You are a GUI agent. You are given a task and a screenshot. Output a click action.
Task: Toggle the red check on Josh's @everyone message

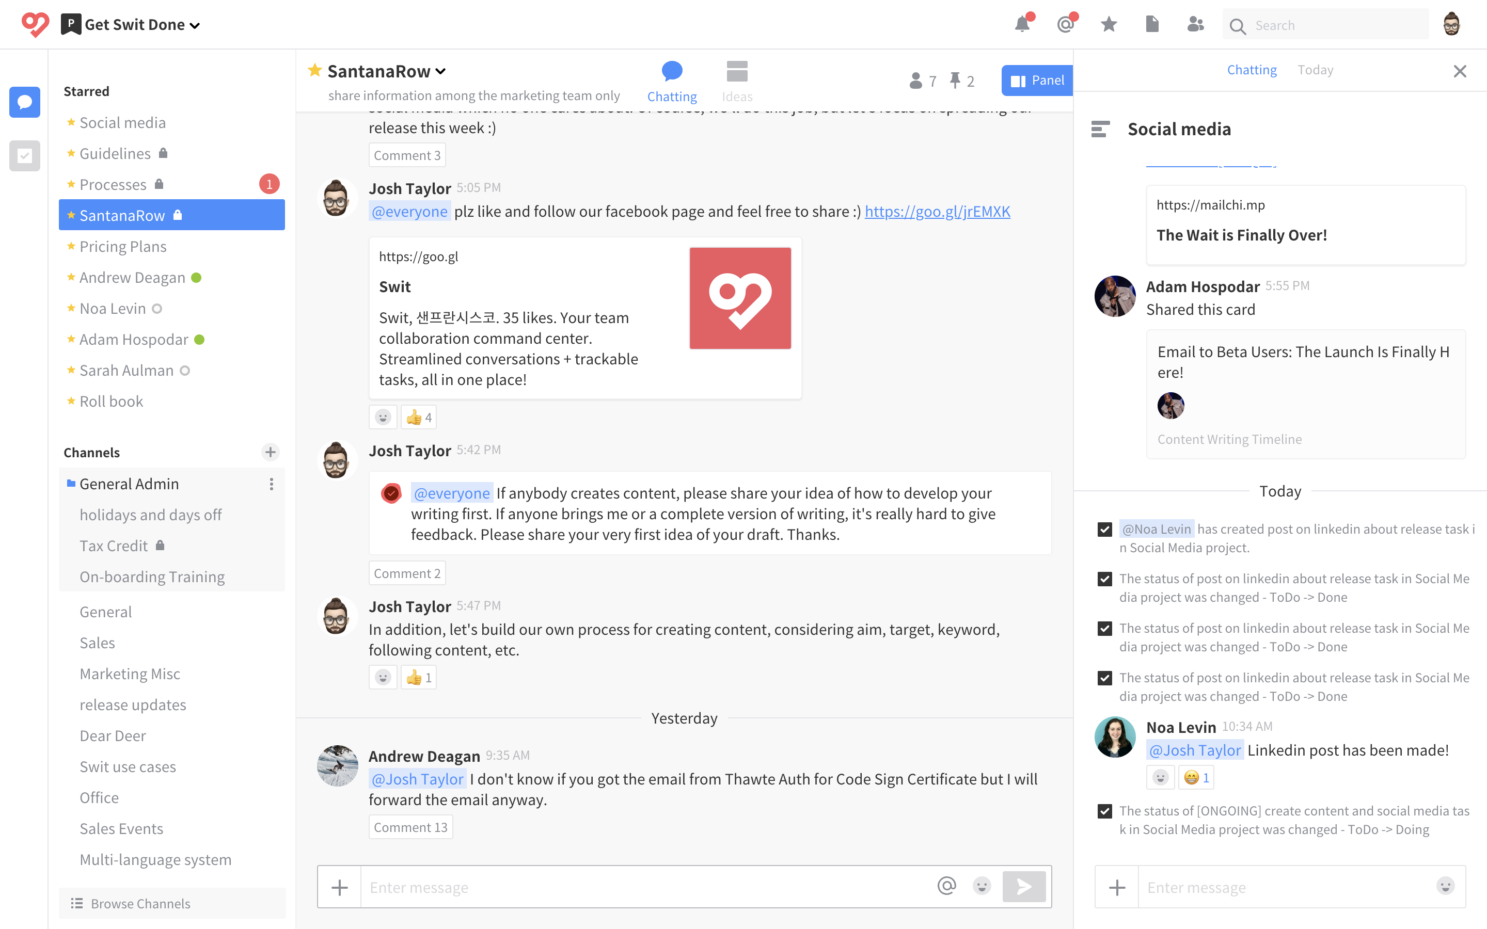391,493
